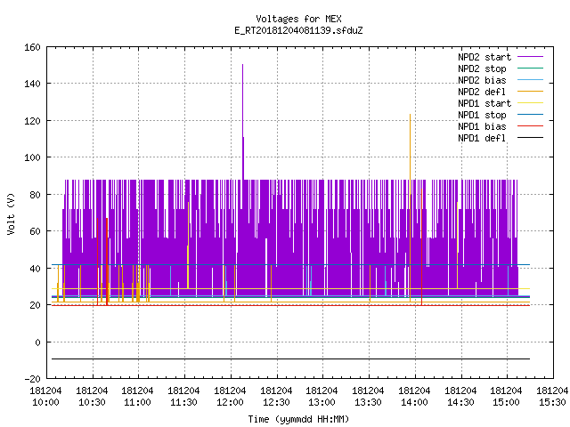Click the y-axis tick label 40

coord(35,269)
